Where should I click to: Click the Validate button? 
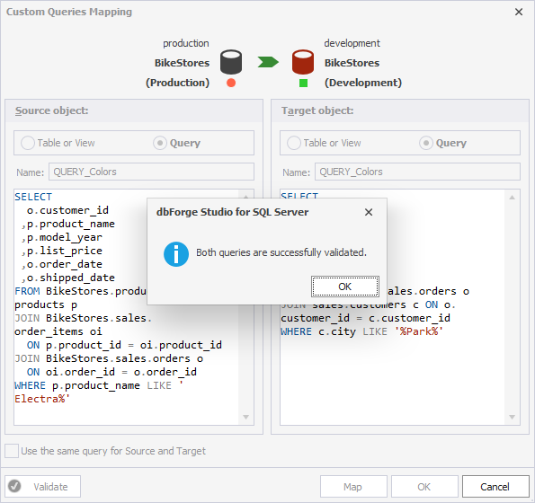pyautogui.click(x=42, y=487)
